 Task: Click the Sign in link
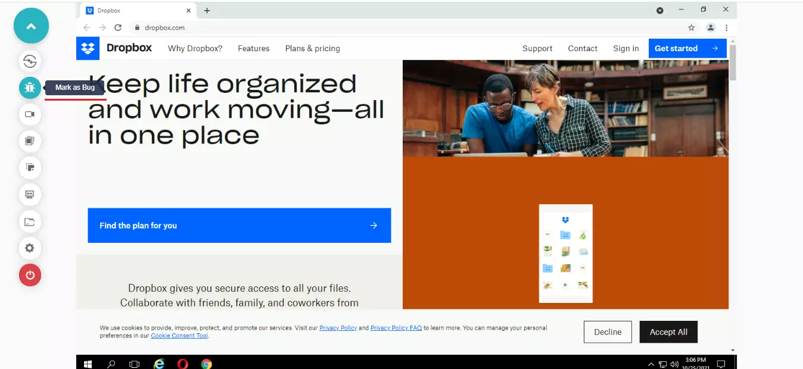pyautogui.click(x=625, y=49)
